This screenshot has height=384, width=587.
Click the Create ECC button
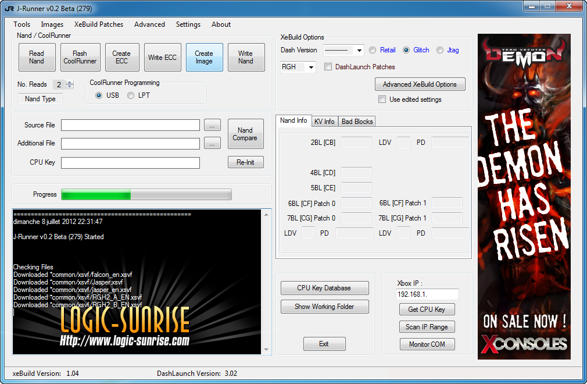121,57
